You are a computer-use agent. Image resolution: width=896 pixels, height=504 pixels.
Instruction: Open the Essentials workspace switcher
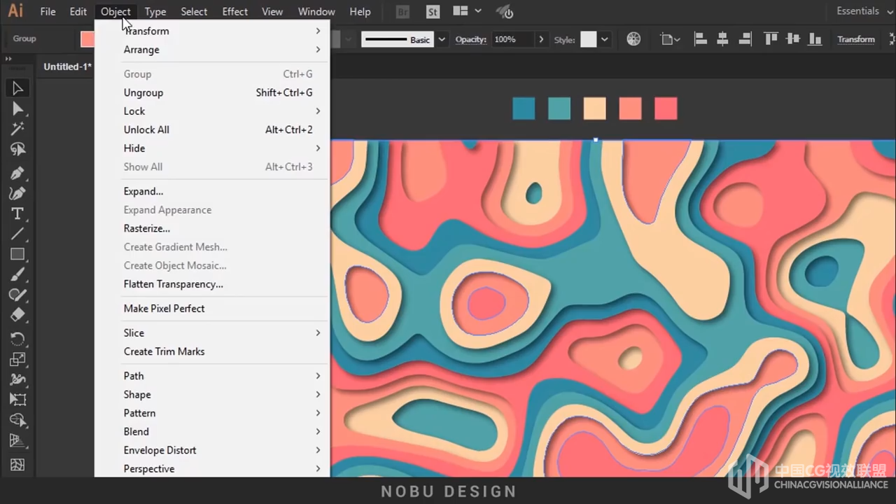(863, 11)
